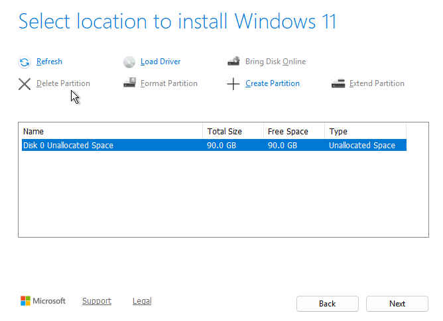Click the Refresh circular arrows icon
The height and width of the screenshot is (321, 443).
coord(25,62)
